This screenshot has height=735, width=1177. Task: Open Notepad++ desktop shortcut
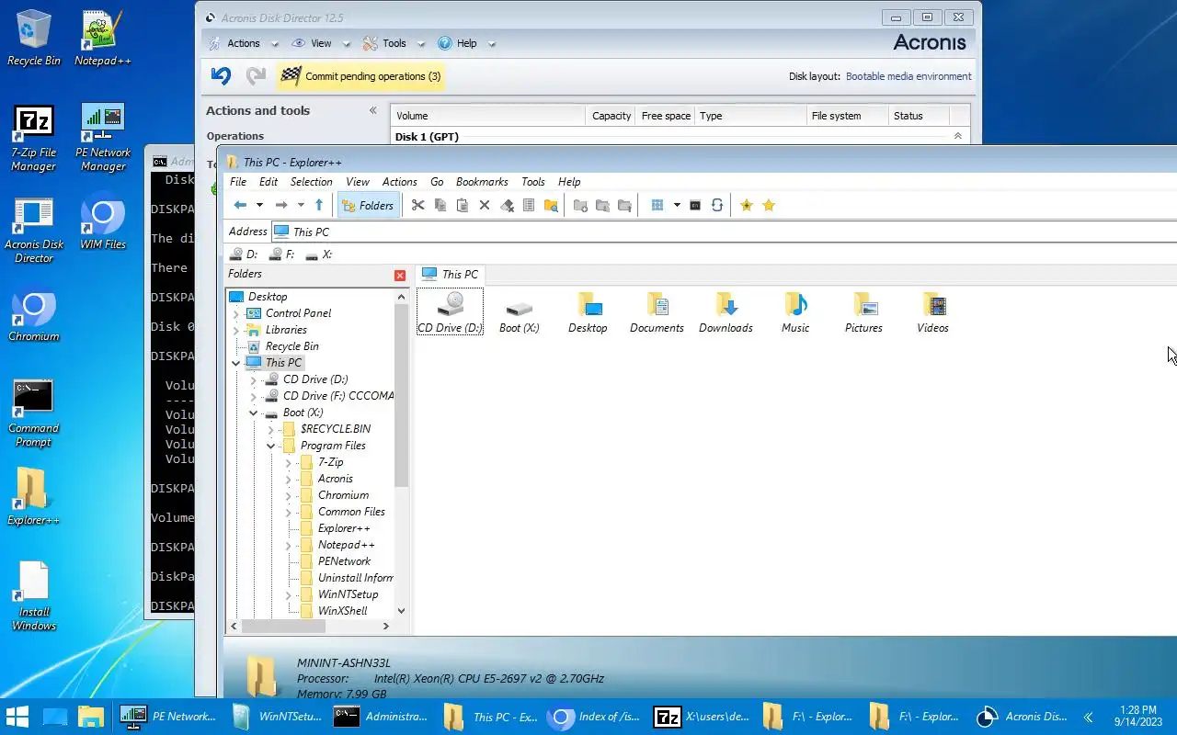102,39
